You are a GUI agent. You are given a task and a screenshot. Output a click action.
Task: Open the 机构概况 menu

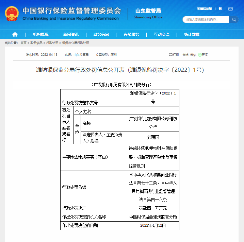click(41, 34)
